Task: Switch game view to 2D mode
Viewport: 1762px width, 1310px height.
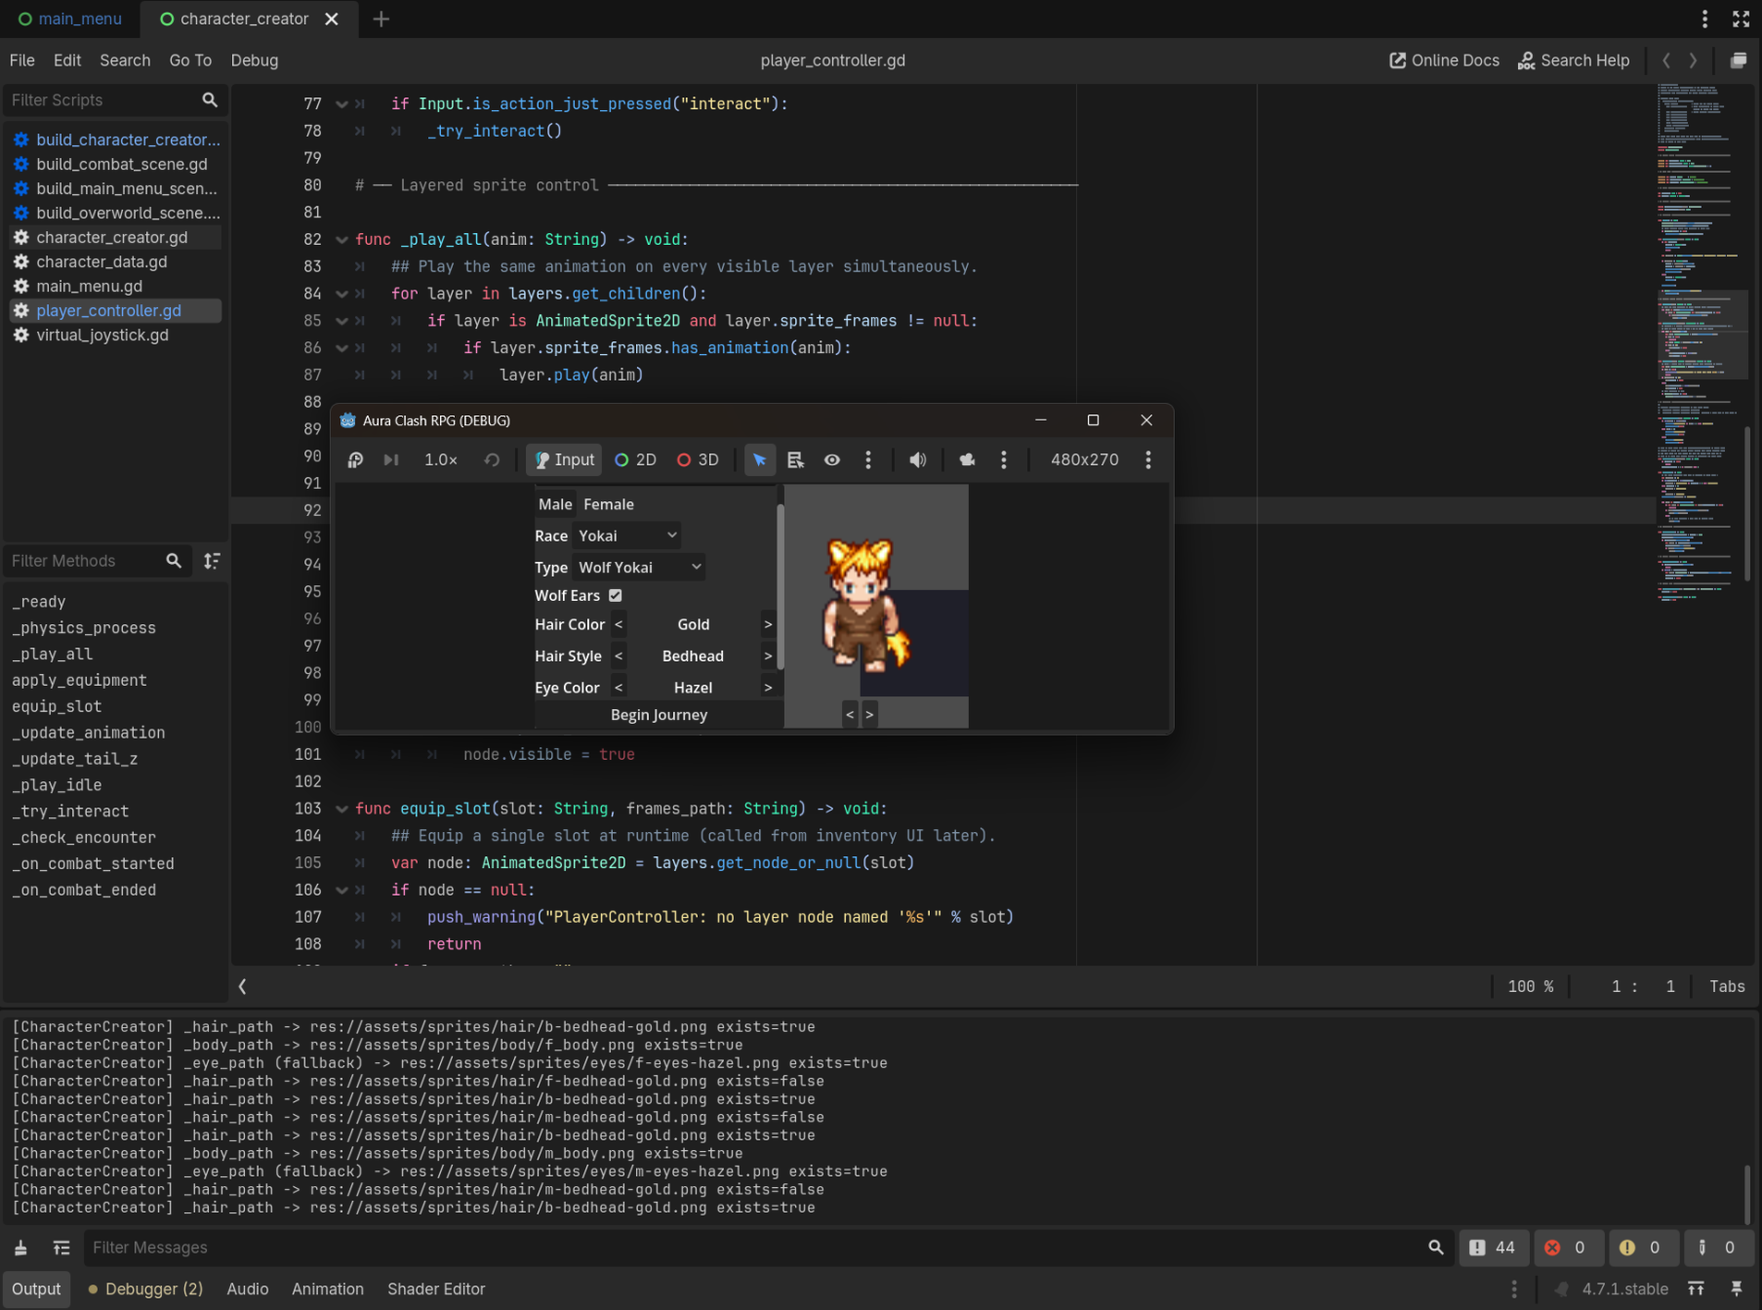Action: pyautogui.click(x=635, y=459)
